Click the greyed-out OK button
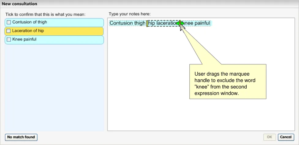299x145 pixels. click(x=269, y=137)
